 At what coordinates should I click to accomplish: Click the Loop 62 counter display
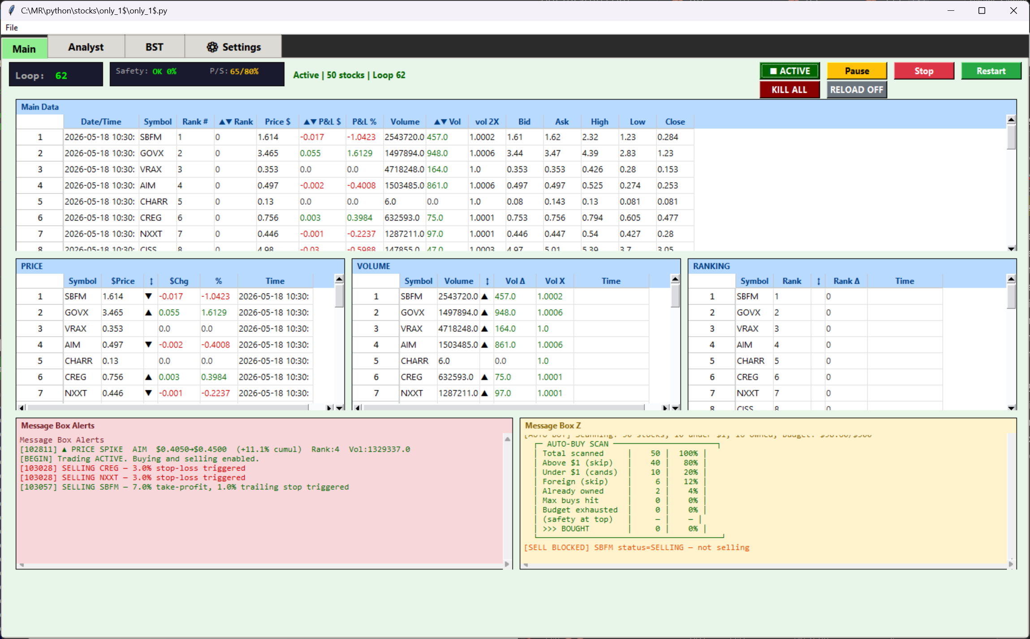tap(56, 74)
